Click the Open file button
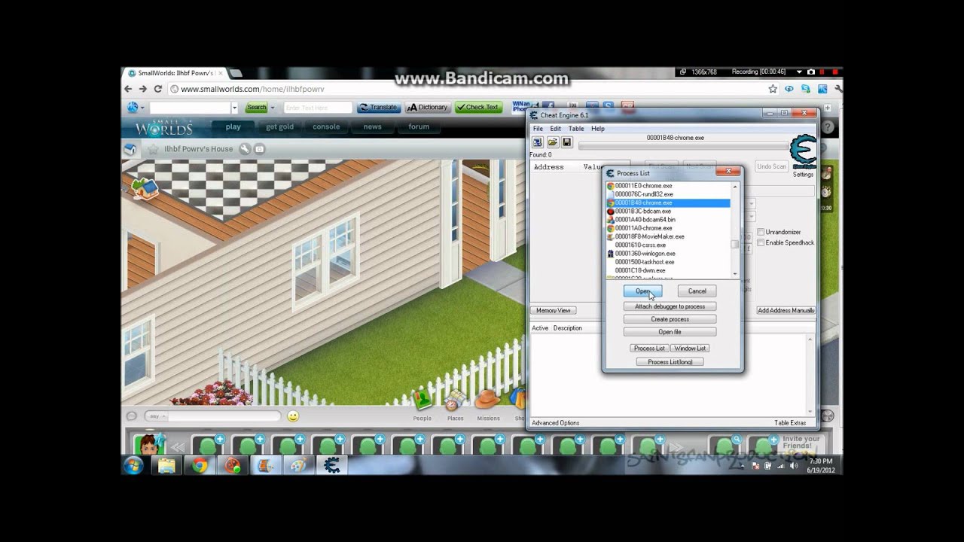The height and width of the screenshot is (542, 964). 670,332
